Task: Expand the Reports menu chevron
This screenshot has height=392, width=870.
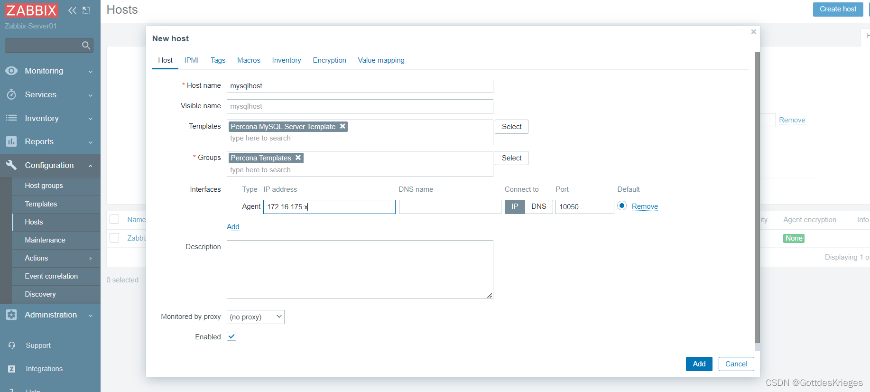Action: (91, 142)
